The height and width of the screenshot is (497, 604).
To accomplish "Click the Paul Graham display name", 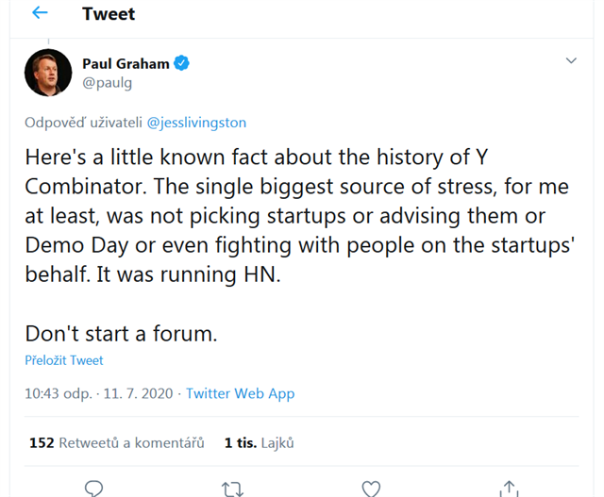I will pos(126,63).
